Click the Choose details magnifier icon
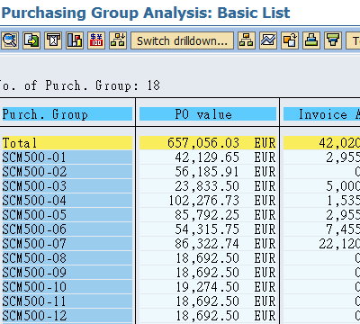360x324 pixels. 10,40
